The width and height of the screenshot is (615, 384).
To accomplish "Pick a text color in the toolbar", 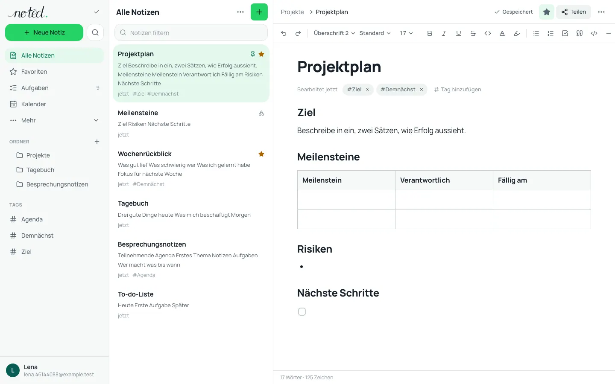I will click(502, 33).
